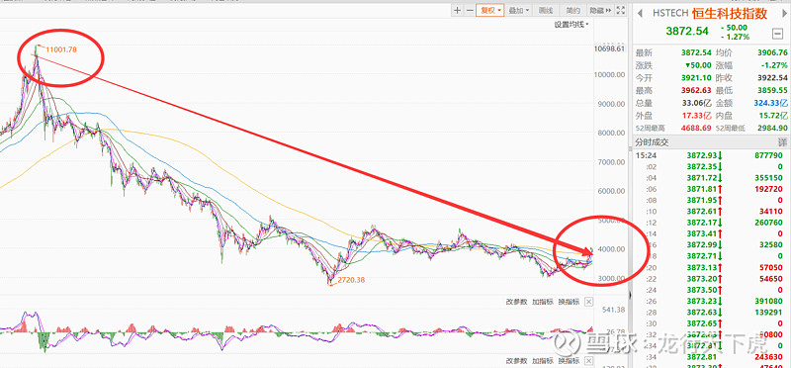The width and height of the screenshot is (791, 368).
Task: Click 换指标 above the MACD panel
Action: click(x=569, y=302)
